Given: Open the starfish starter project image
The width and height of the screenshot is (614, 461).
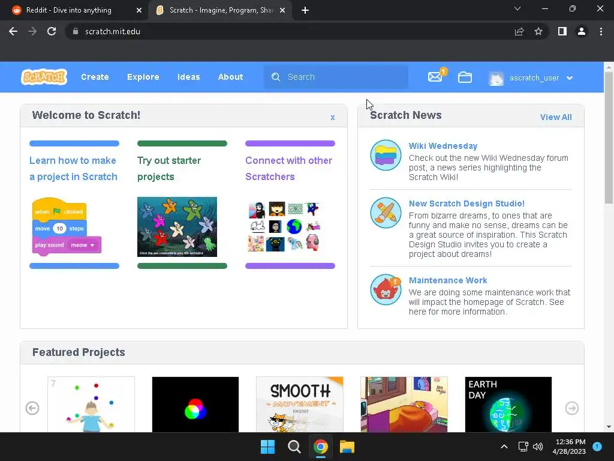Looking at the screenshot, I should coord(177,226).
